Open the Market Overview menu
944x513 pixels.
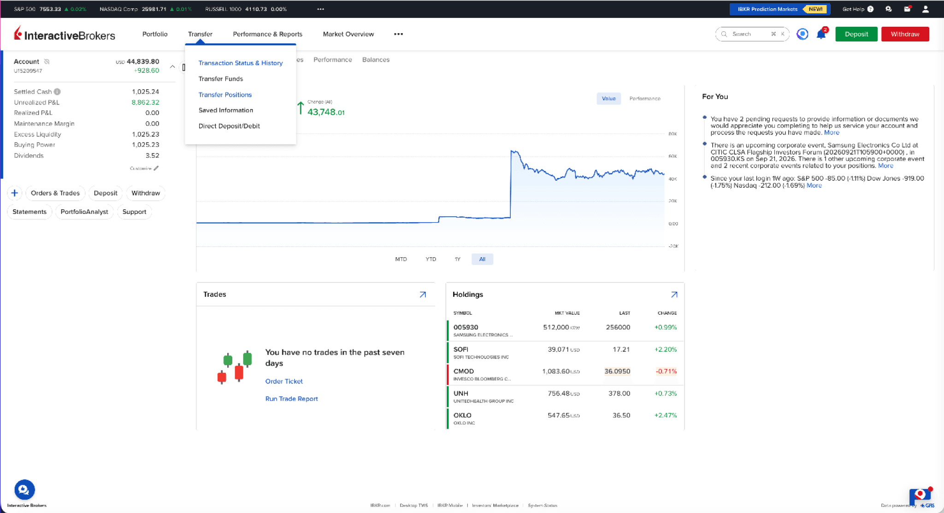click(348, 34)
